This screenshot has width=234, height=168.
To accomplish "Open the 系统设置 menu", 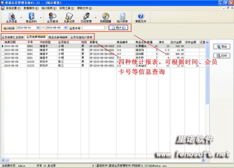I will (x=13, y=8).
